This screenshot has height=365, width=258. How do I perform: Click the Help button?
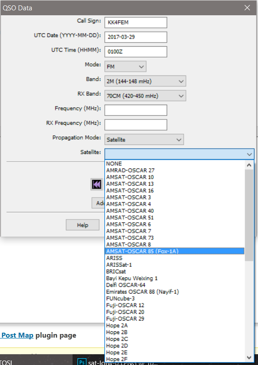click(x=82, y=225)
